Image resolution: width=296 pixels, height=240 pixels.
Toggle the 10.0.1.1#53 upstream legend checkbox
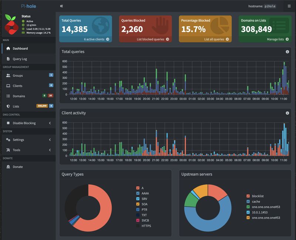[248, 212]
